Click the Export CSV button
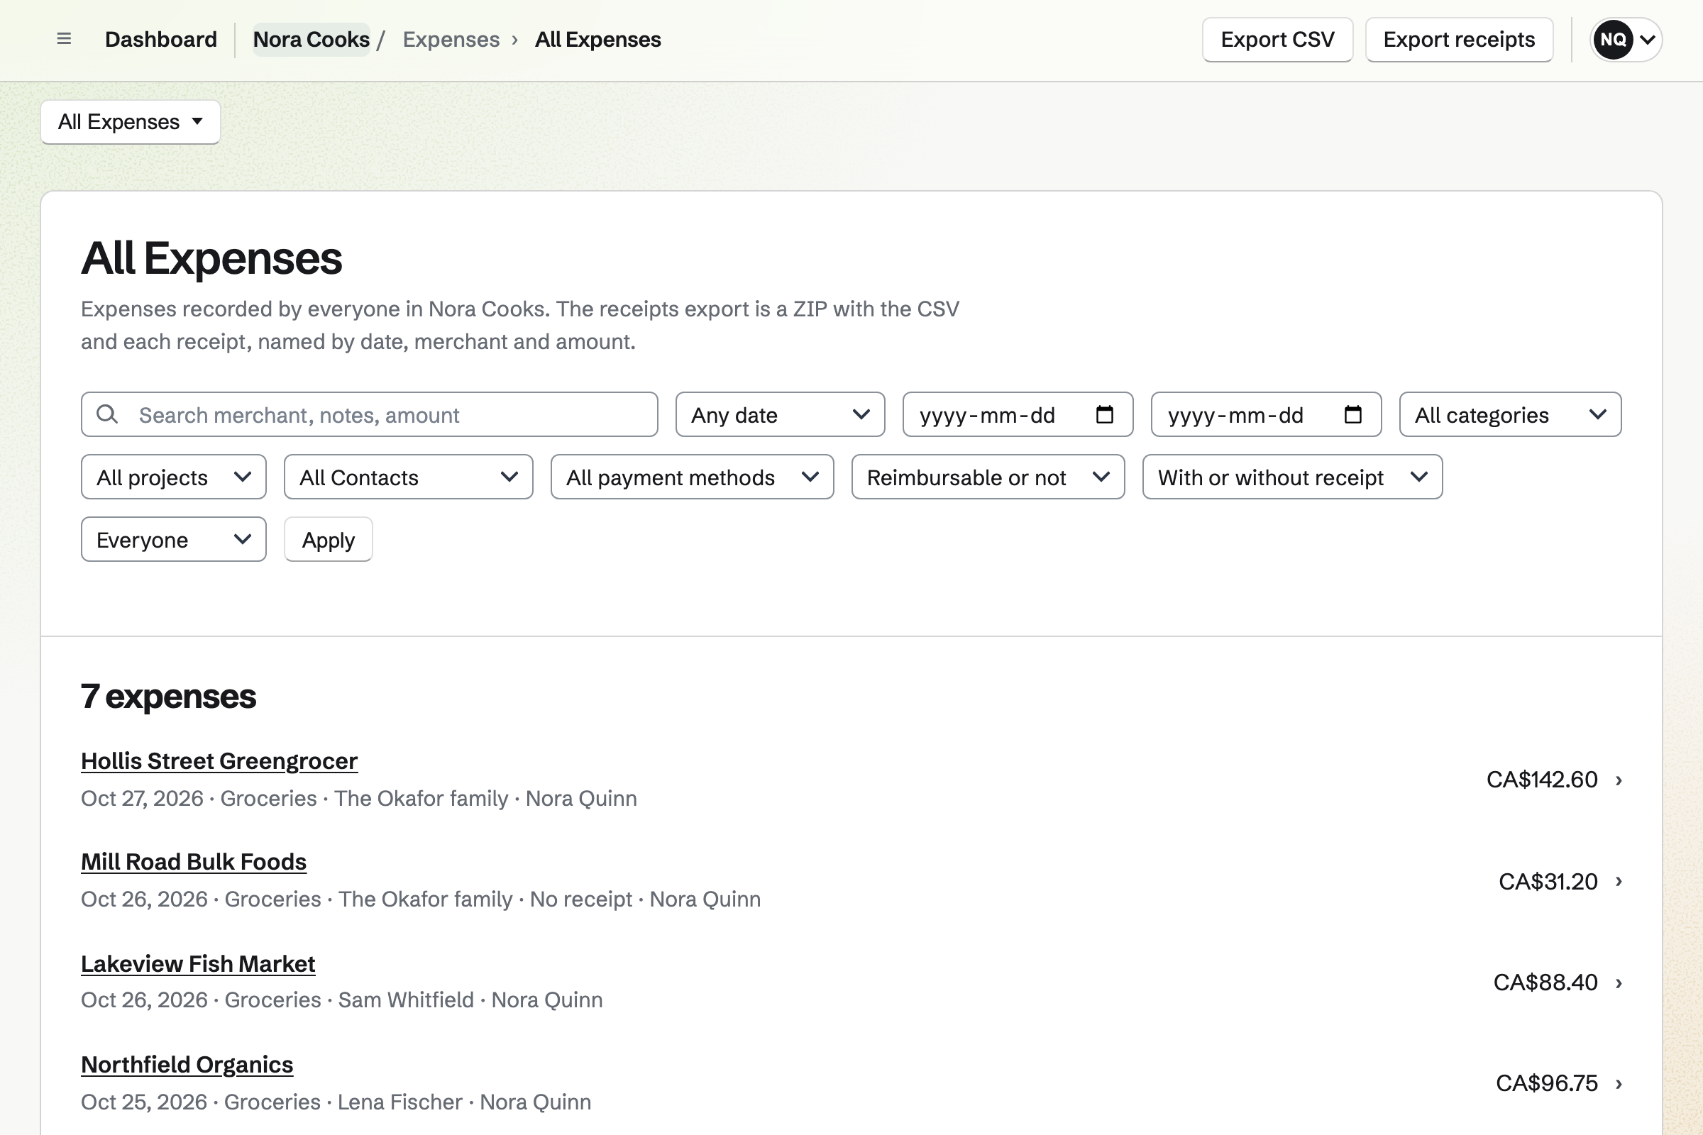This screenshot has width=1703, height=1135. tap(1277, 40)
